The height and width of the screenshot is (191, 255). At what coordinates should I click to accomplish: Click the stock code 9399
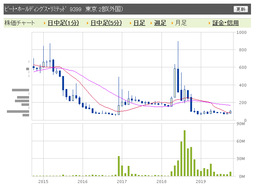pos(75,9)
